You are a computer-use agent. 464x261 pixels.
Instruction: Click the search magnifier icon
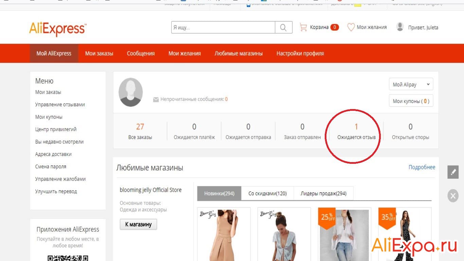pyautogui.click(x=284, y=27)
